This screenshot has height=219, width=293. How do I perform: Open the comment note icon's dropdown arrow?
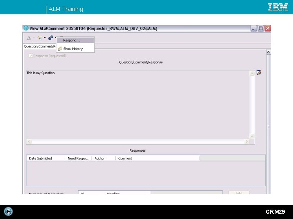[x=45, y=38]
